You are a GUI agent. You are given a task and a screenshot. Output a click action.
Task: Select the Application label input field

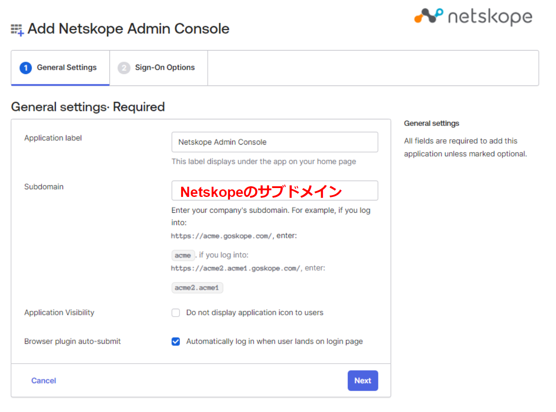[274, 142]
